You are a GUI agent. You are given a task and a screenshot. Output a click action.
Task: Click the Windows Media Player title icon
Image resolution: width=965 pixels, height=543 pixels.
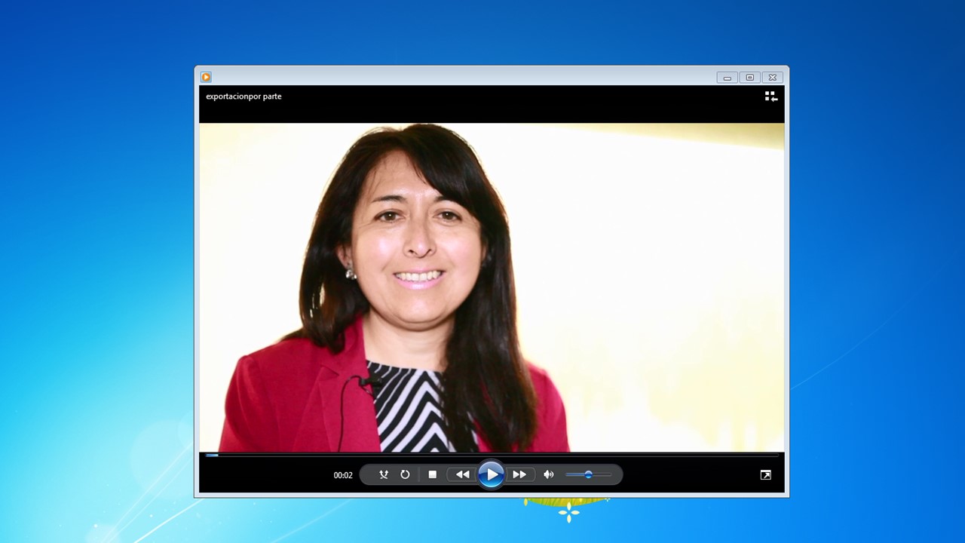tap(206, 77)
